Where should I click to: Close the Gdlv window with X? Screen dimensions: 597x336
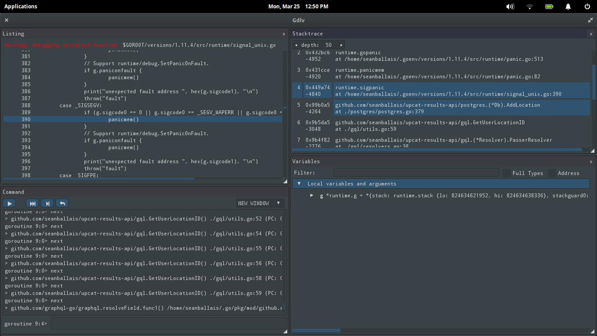[6, 20]
